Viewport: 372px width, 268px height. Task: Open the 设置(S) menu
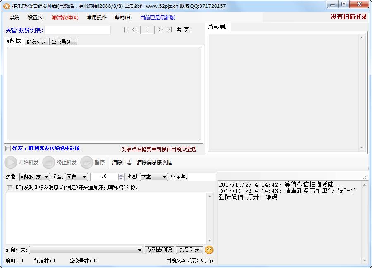pyautogui.click(x=36, y=17)
